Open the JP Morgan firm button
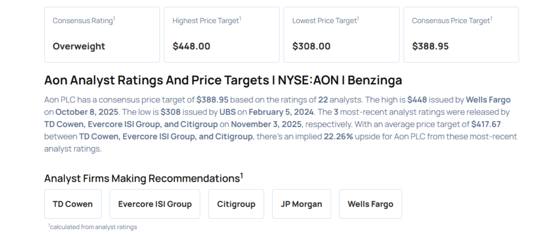Viewport: 539px width, 245px height. coord(301,204)
